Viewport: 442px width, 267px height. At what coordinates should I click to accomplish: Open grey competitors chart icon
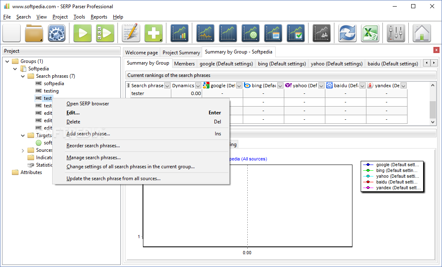[x=321, y=33]
